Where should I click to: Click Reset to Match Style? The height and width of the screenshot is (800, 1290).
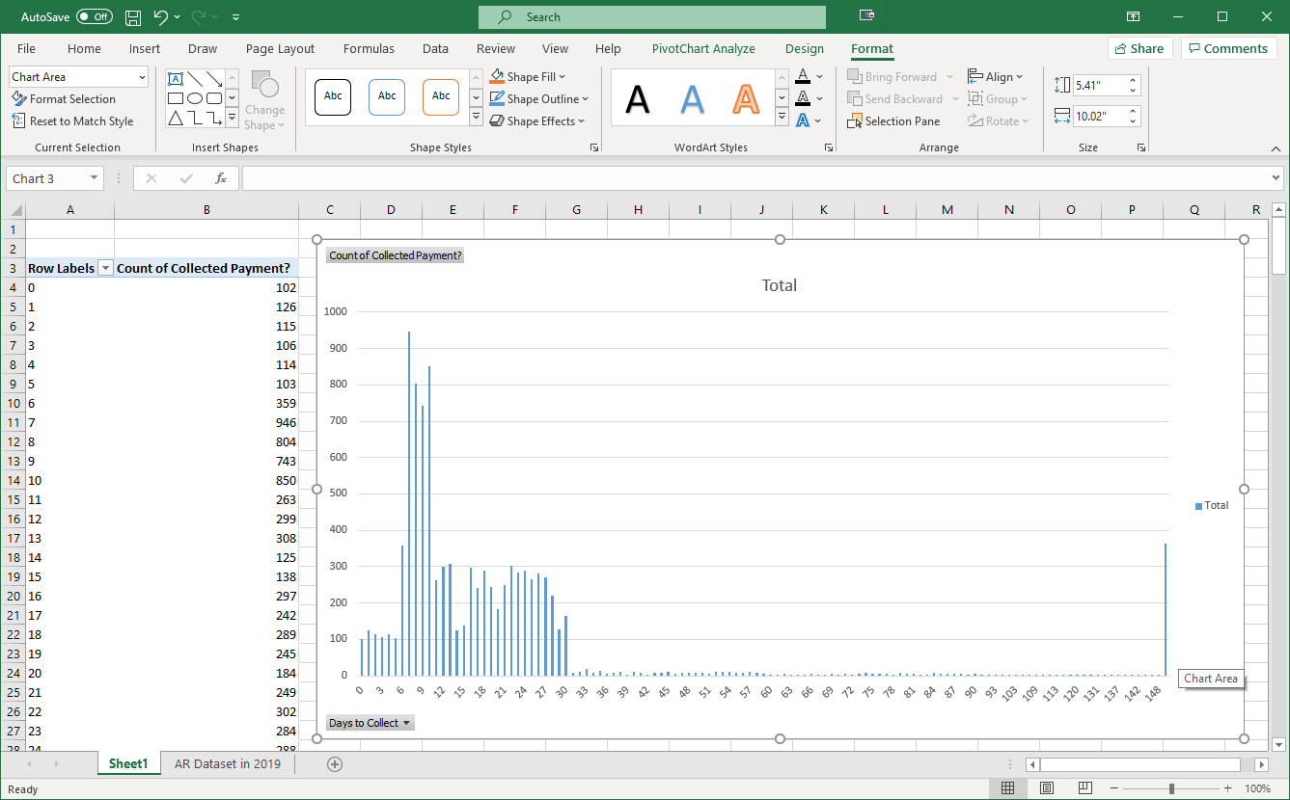pyautogui.click(x=72, y=121)
